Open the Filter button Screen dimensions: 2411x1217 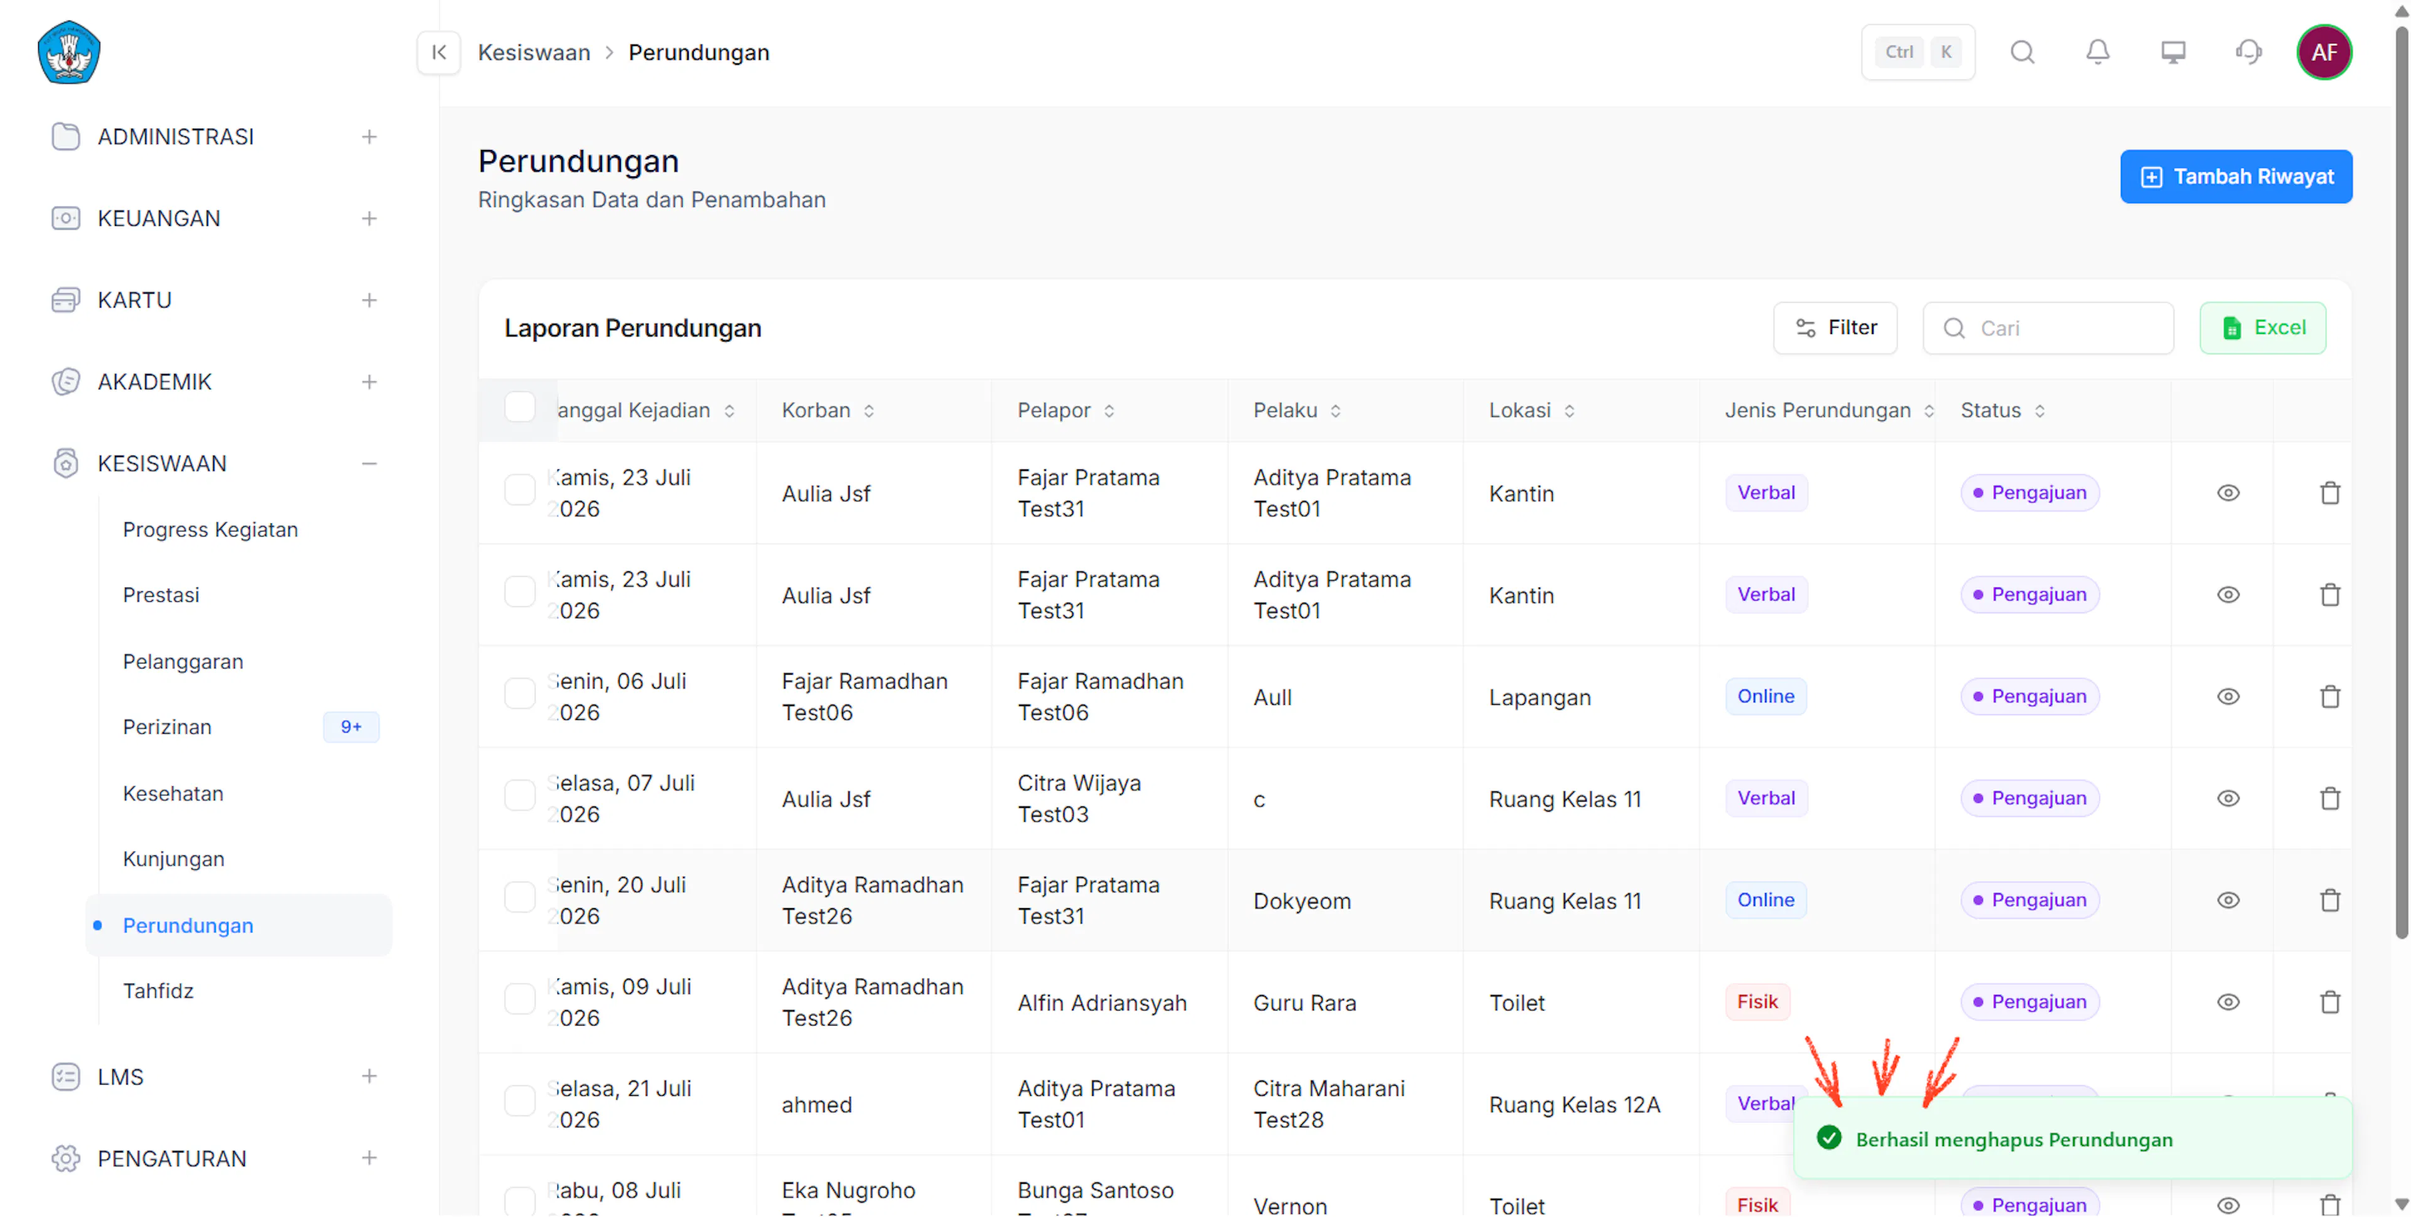click(1835, 328)
